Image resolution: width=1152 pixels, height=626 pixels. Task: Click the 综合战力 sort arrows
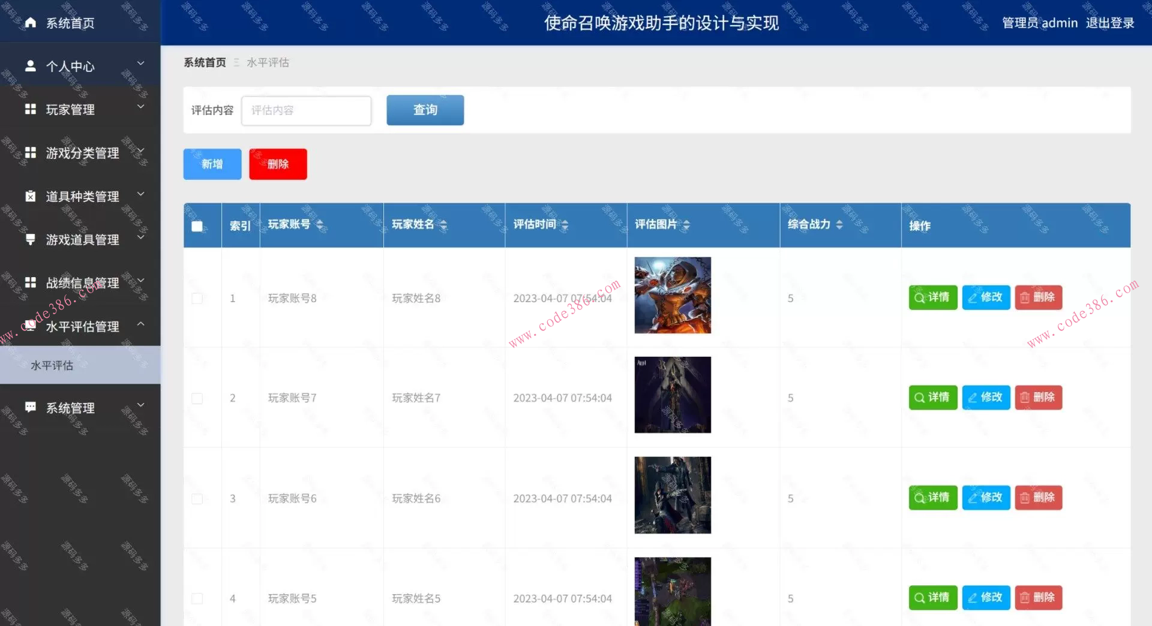[839, 225]
